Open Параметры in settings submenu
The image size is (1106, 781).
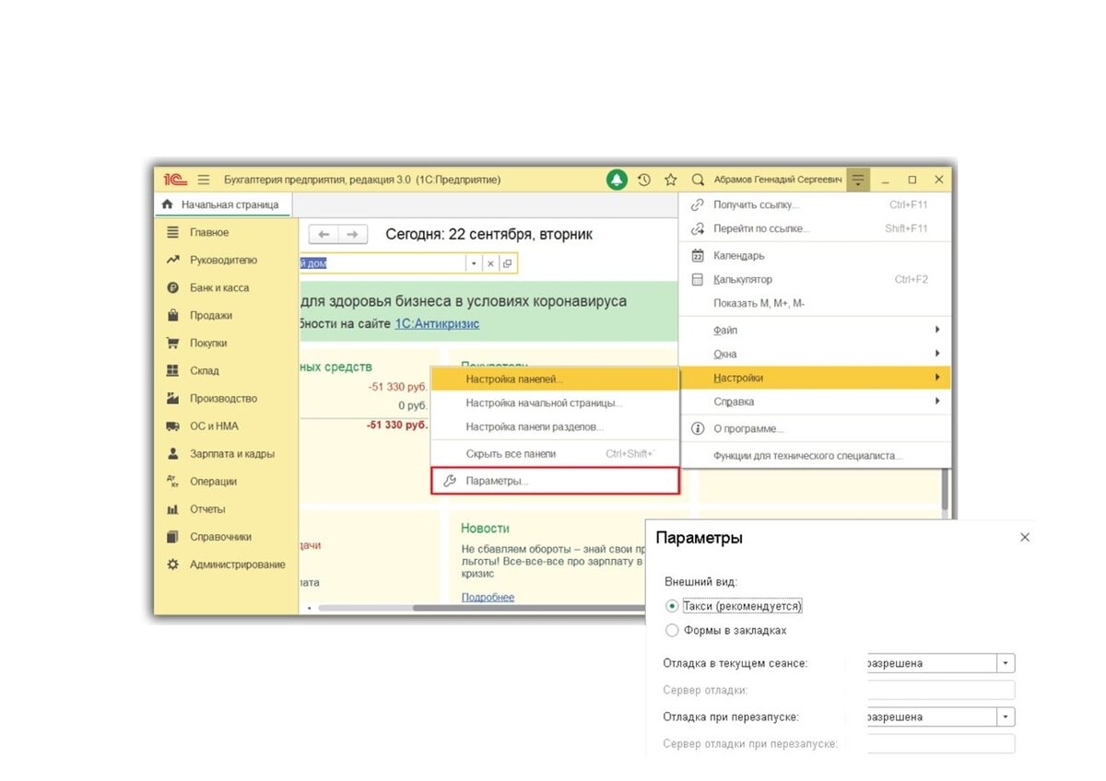click(x=555, y=481)
